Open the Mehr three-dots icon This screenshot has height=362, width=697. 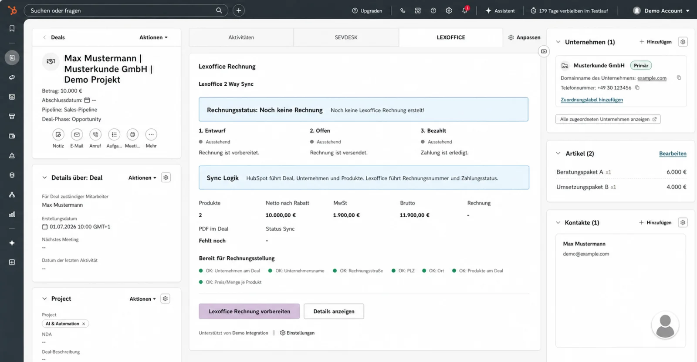click(x=151, y=134)
